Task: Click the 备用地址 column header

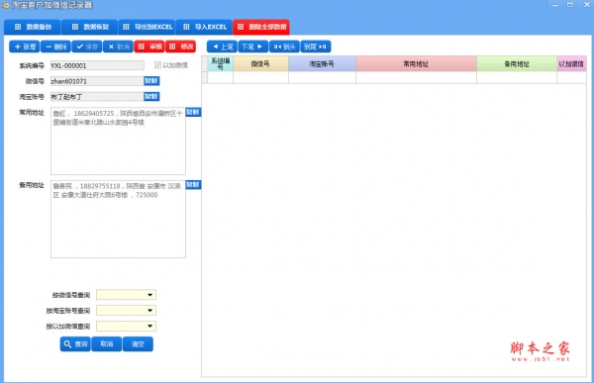Action: [x=517, y=63]
